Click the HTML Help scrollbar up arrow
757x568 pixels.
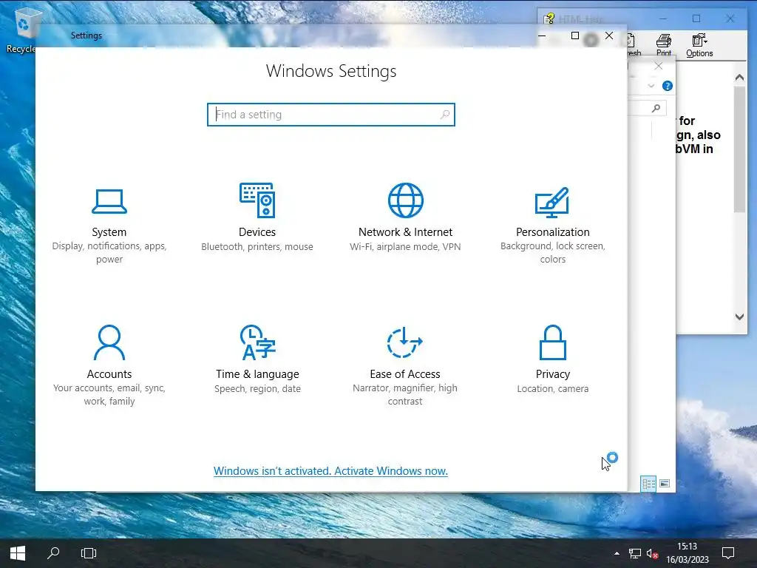click(739, 77)
